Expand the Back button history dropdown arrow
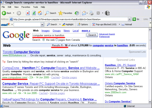The width and height of the screenshot is (152, 108). coord(14,13)
